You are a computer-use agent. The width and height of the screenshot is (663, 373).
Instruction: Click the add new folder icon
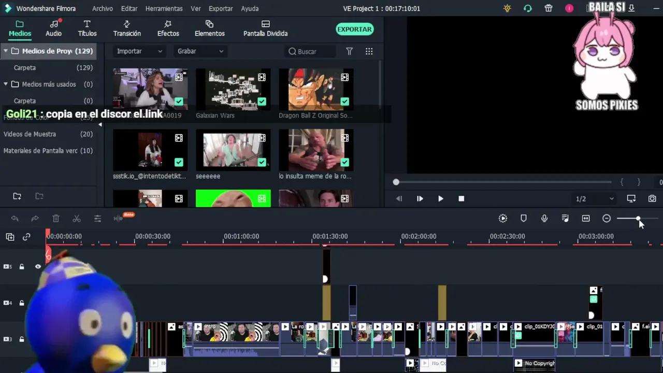17,196
